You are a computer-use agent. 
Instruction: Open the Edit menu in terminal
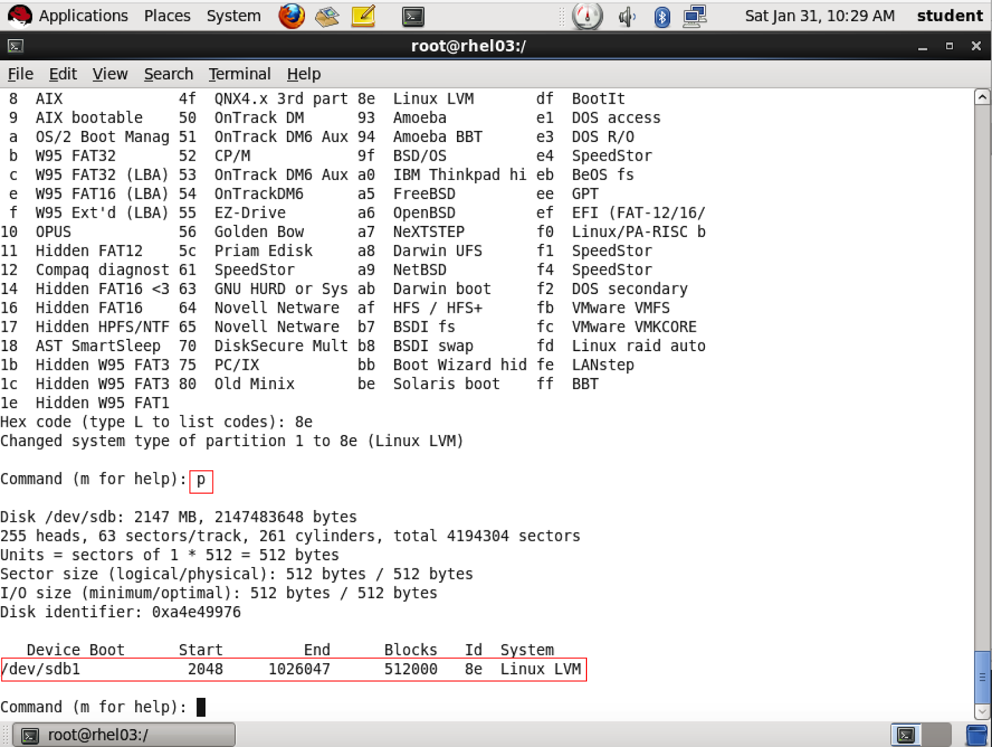click(63, 74)
